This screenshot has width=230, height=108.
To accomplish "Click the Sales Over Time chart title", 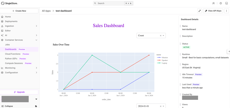I will pyautogui.click(x=61, y=45).
